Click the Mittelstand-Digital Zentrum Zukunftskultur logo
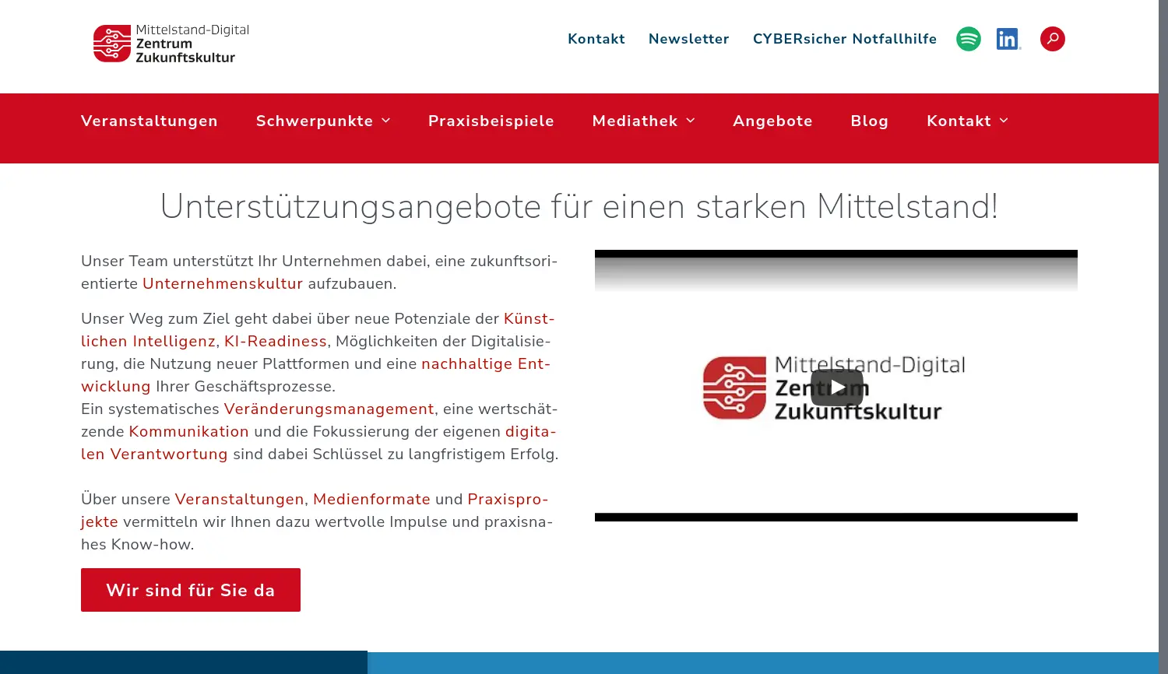Screen dimensions: 1168x674 (171, 44)
